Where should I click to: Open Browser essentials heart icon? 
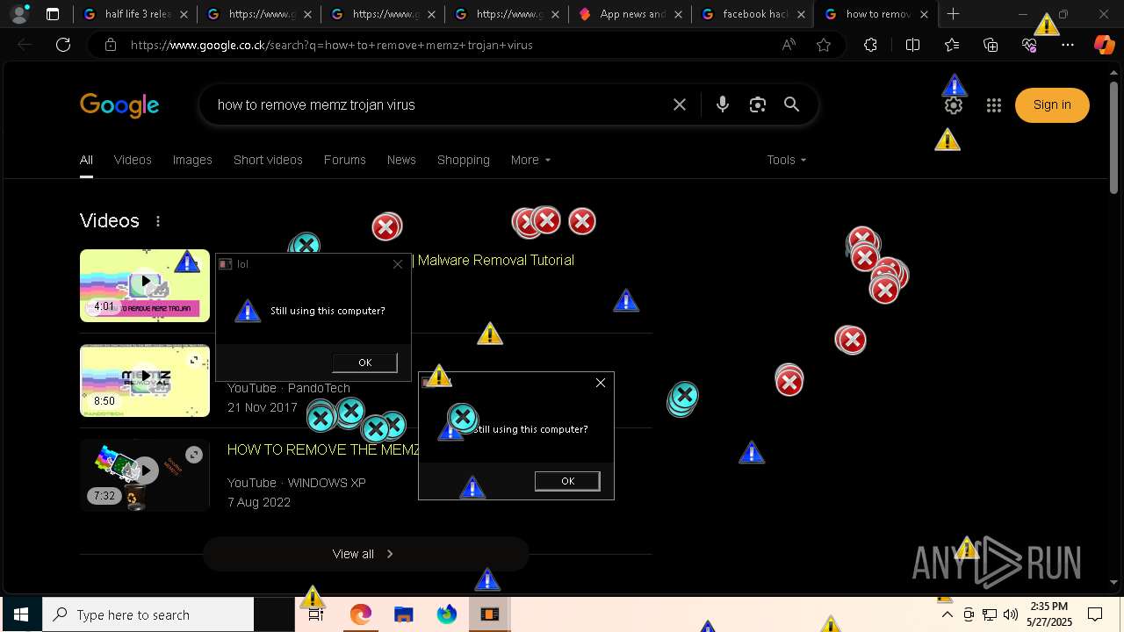click(1029, 45)
